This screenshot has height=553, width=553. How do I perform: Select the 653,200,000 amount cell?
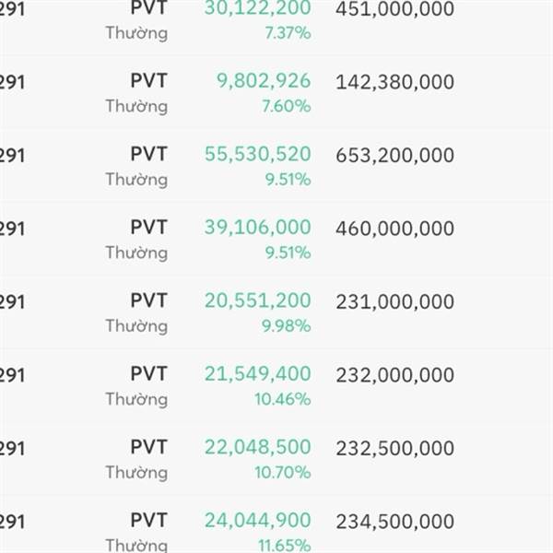pos(394,155)
